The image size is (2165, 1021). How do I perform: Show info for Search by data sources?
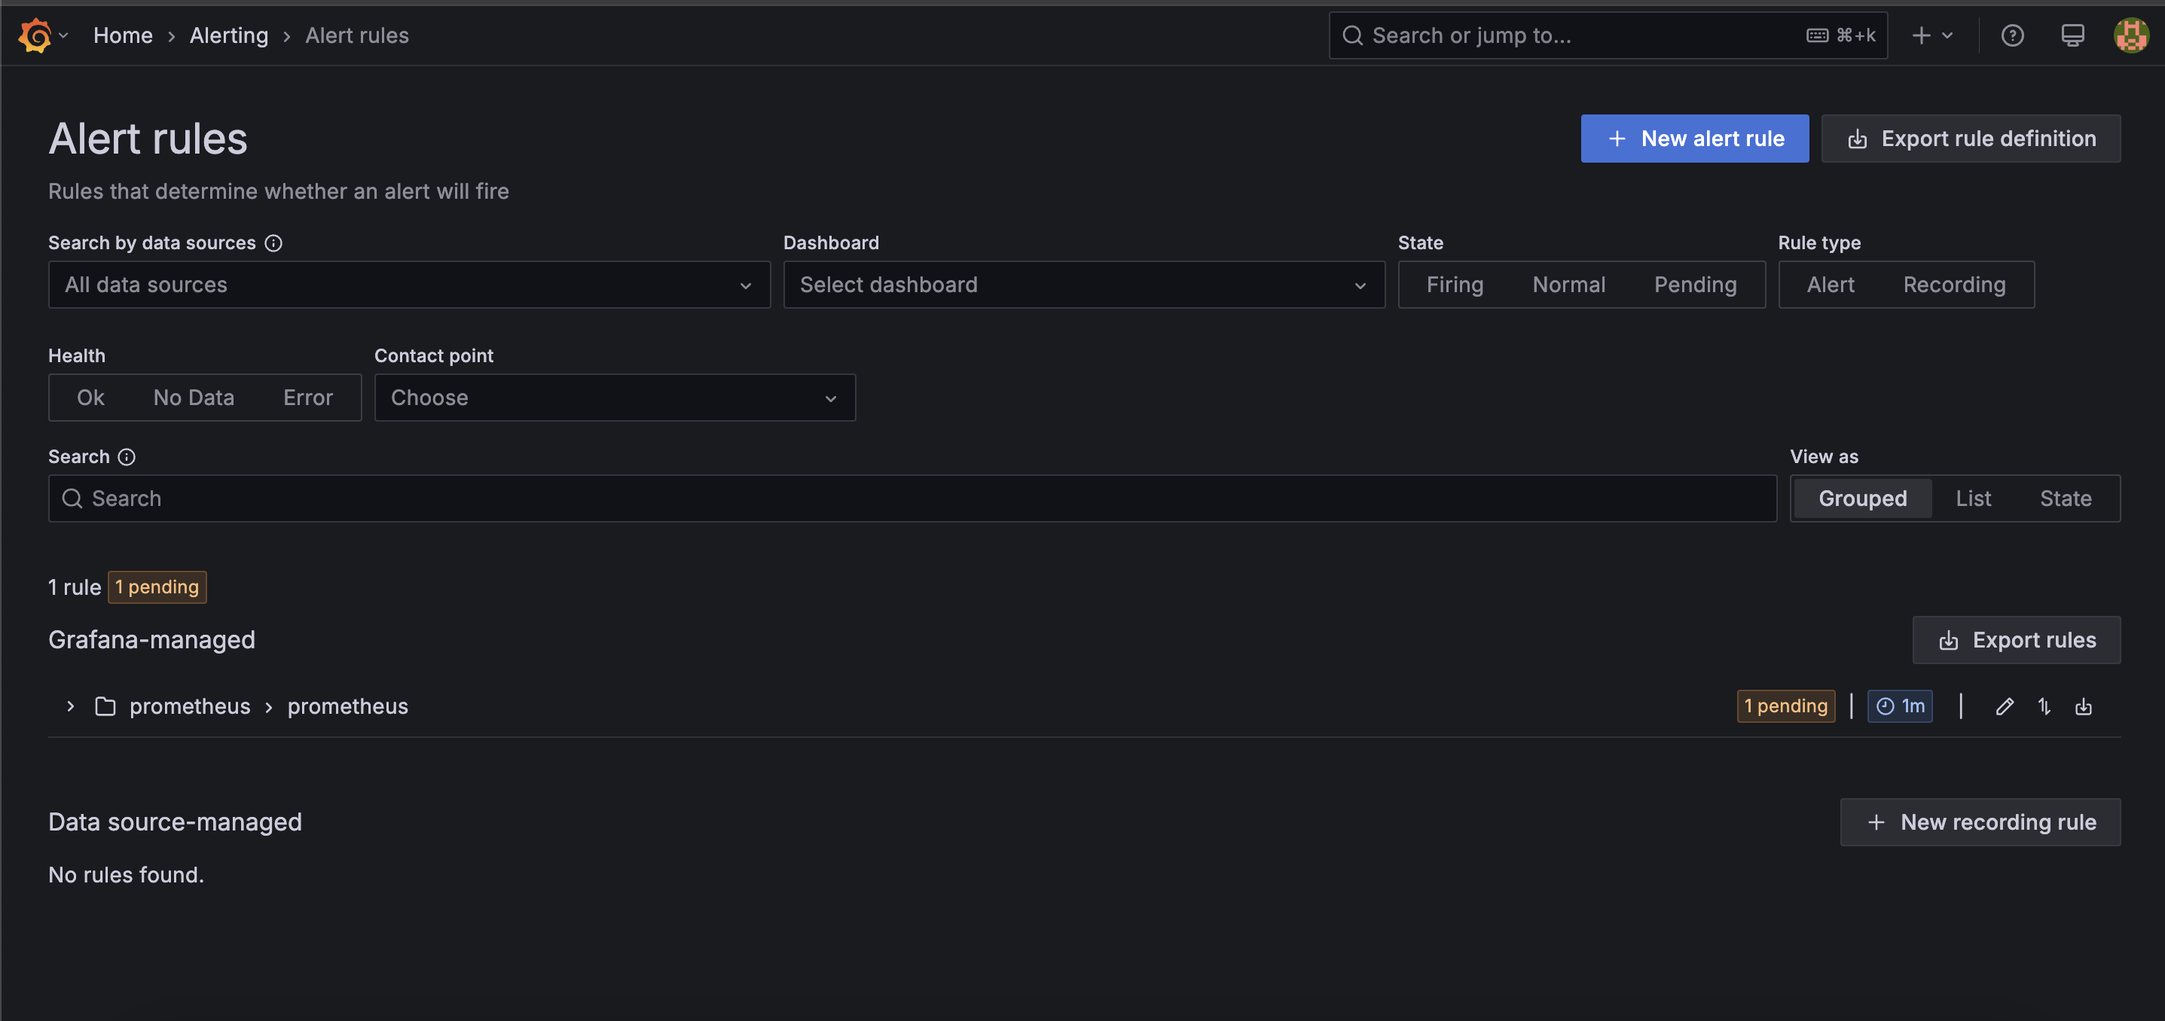(273, 243)
